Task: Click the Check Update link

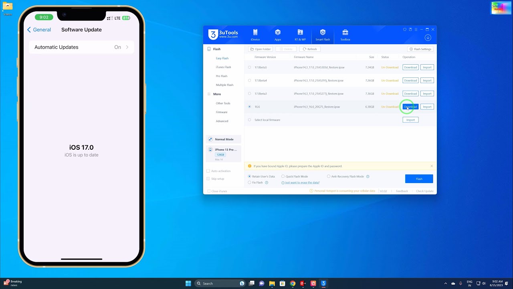Action: (425, 191)
